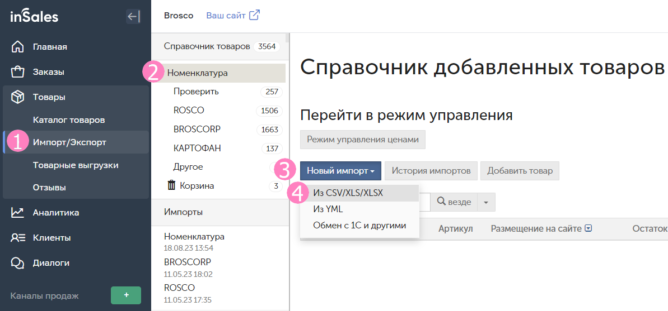The image size is (668, 311).
Task: Click the inSales logo
Action: pyautogui.click(x=34, y=17)
